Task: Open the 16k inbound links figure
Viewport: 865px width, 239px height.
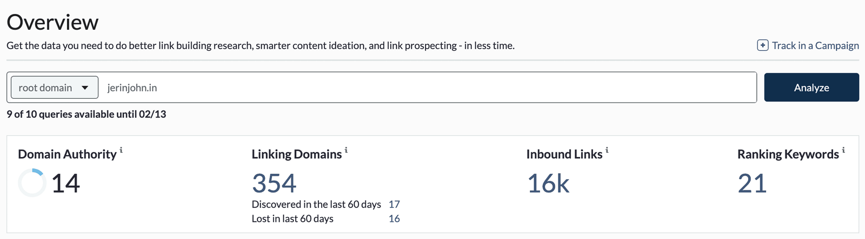Action: [548, 183]
